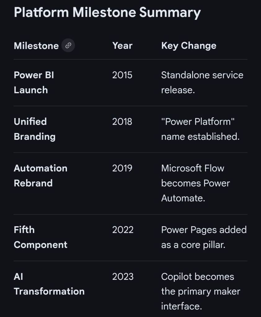Click the 2022 year cell
The image size is (261, 317).
pyautogui.click(x=123, y=230)
